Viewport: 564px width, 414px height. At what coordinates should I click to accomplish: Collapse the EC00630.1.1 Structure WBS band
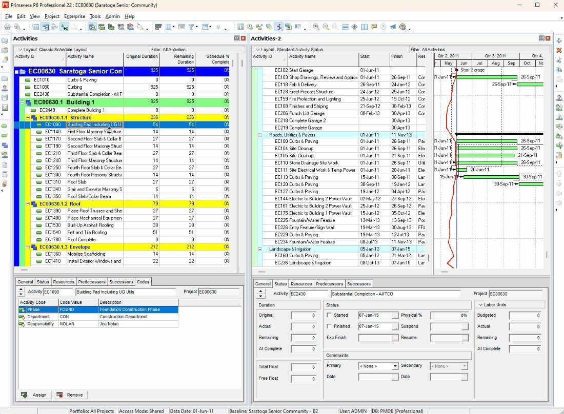(x=28, y=117)
